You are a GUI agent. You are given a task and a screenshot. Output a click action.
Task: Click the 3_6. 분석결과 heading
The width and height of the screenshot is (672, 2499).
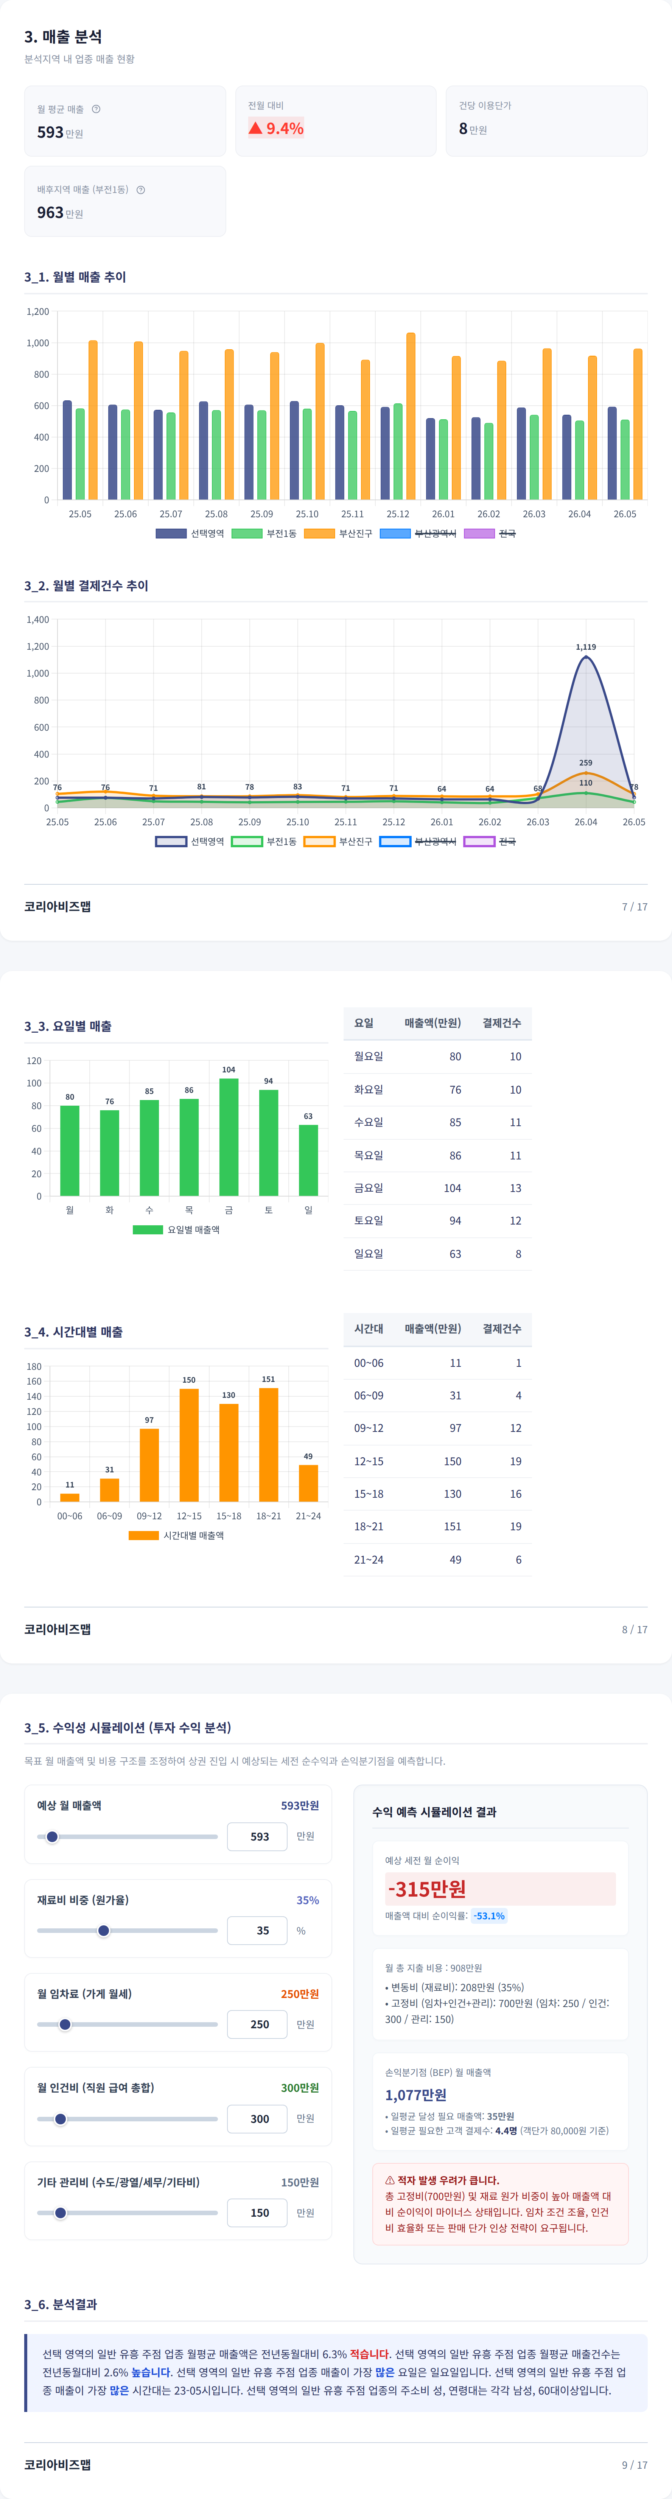(60, 2304)
